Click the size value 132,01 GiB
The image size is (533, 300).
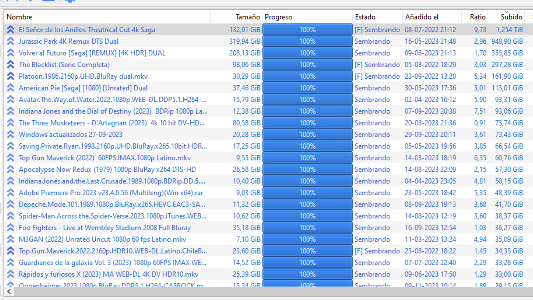(x=245, y=30)
